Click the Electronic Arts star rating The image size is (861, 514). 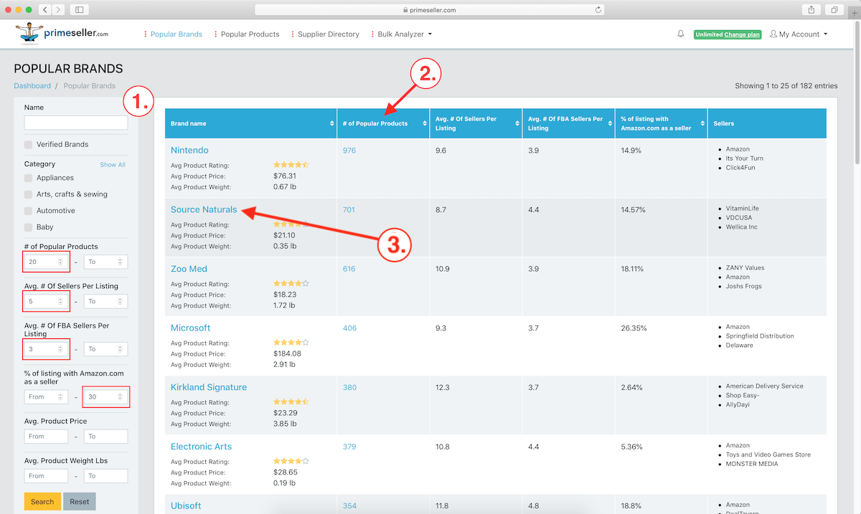291,461
